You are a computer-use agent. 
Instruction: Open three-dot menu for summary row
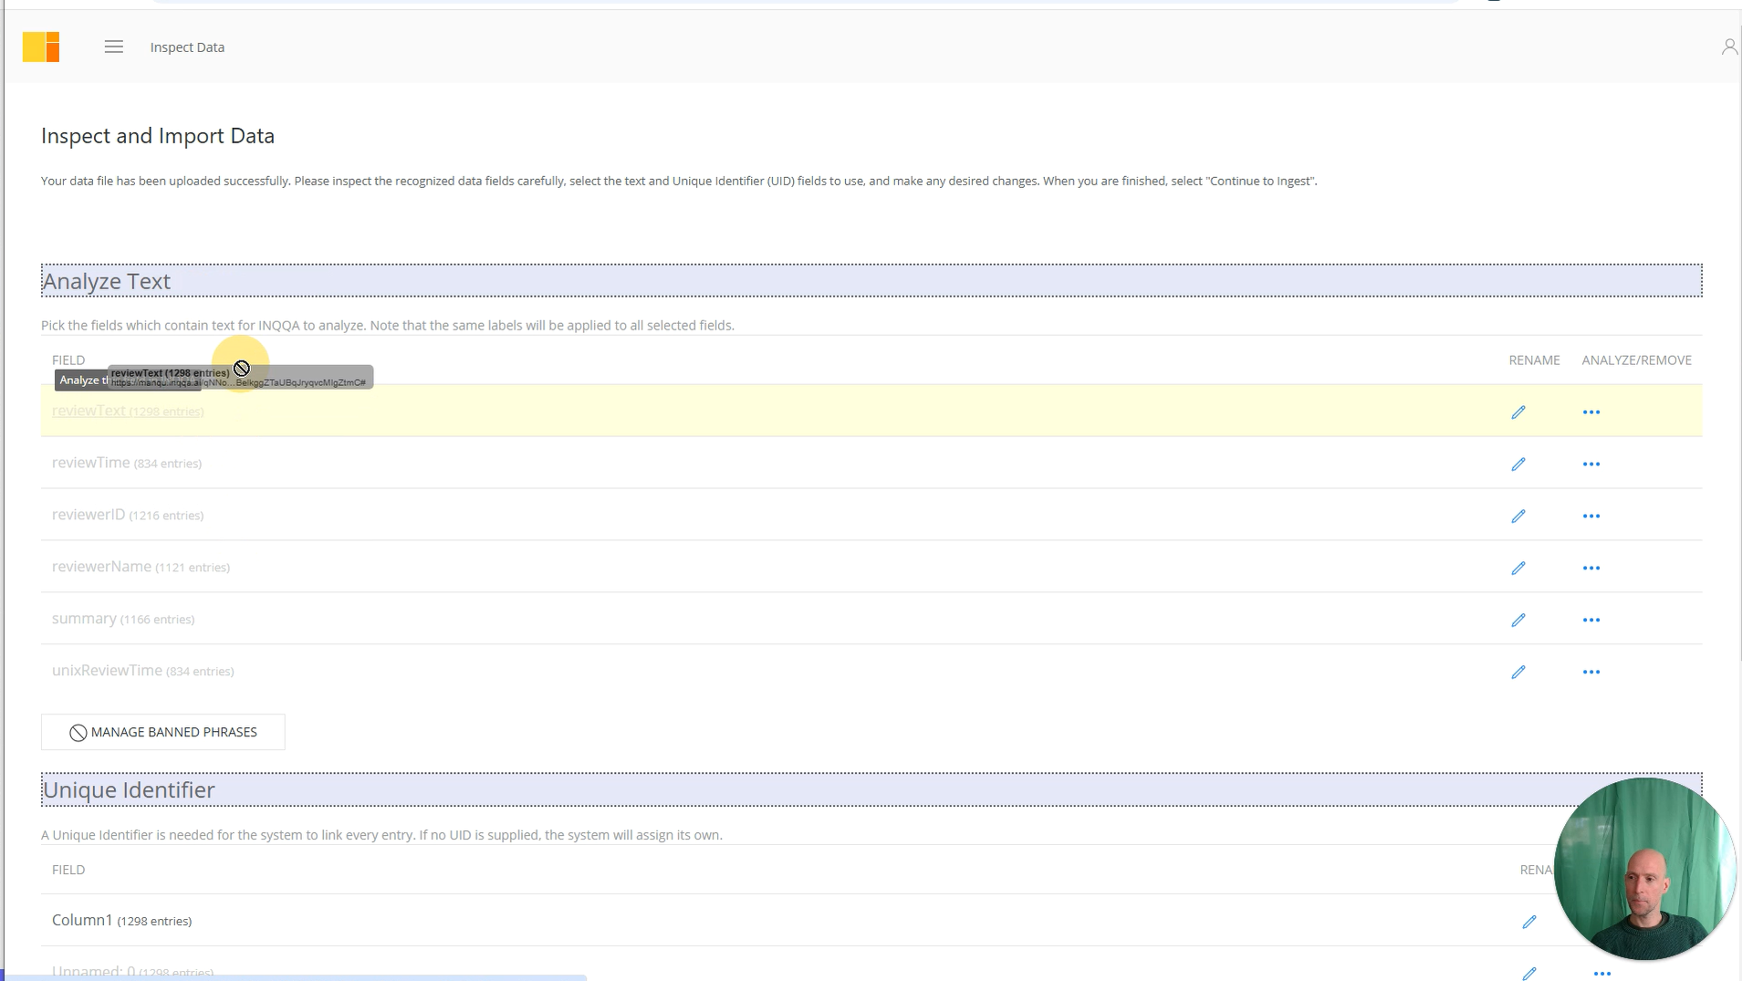click(x=1591, y=621)
